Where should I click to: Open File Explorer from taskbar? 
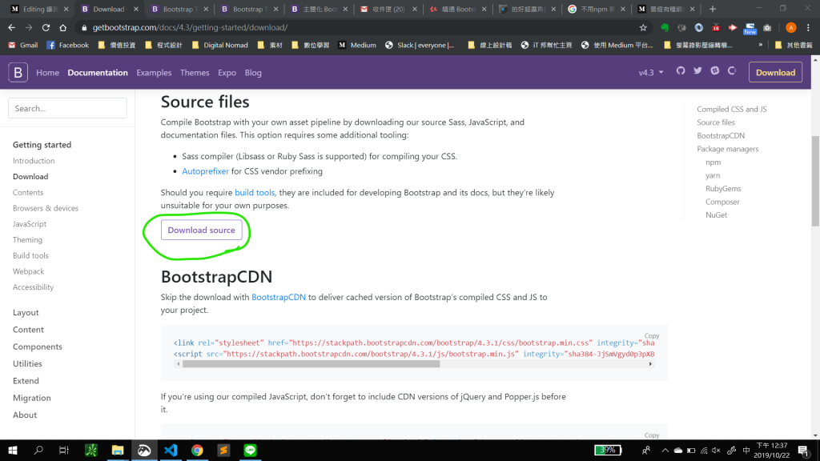pyautogui.click(x=118, y=450)
